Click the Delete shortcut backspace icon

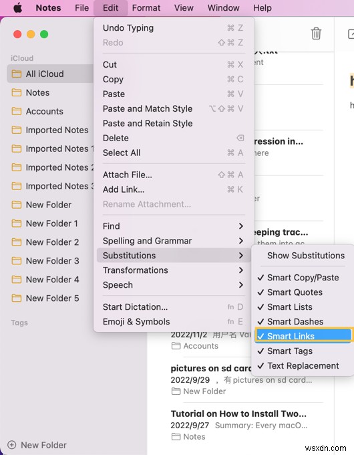[x=240, y=138]
